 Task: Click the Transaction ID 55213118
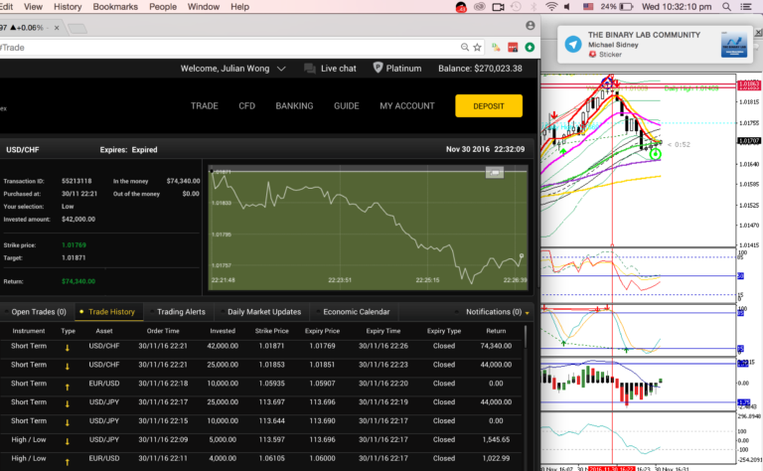click(76, 181)
